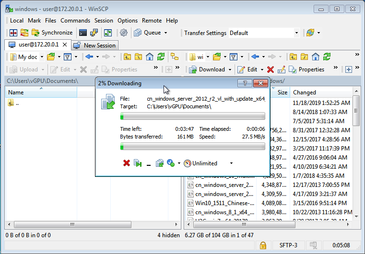Open Options menu
365x254 pixels.
tap(127, 21)
